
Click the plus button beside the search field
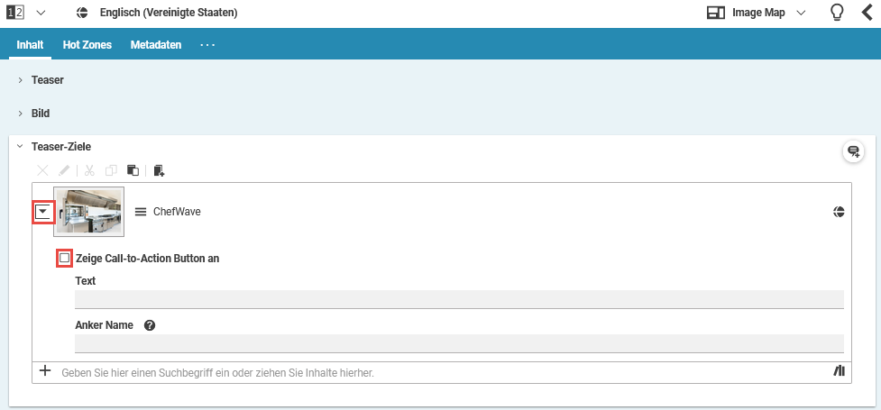45,370
